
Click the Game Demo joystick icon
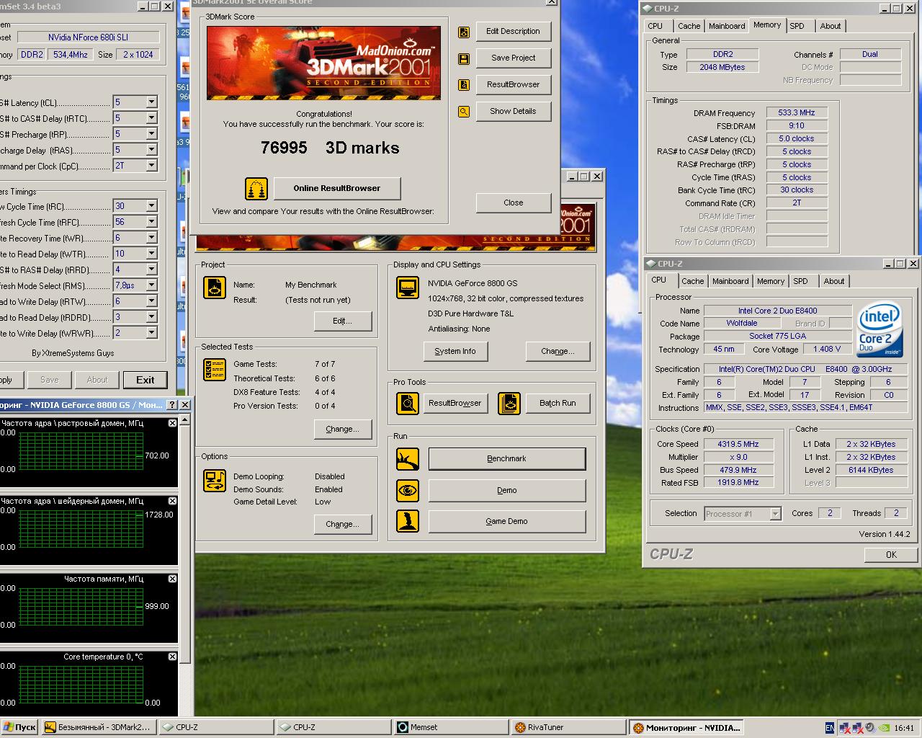point(408,521)
